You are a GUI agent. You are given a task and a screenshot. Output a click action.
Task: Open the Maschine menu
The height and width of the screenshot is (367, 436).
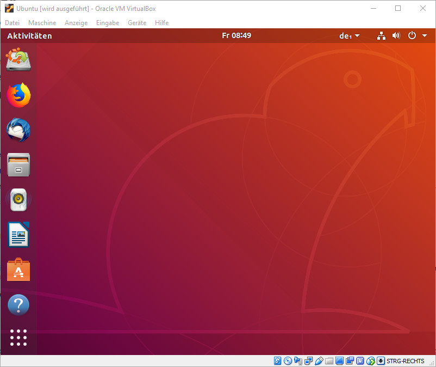pyautogui.click(x=42, y=23)
